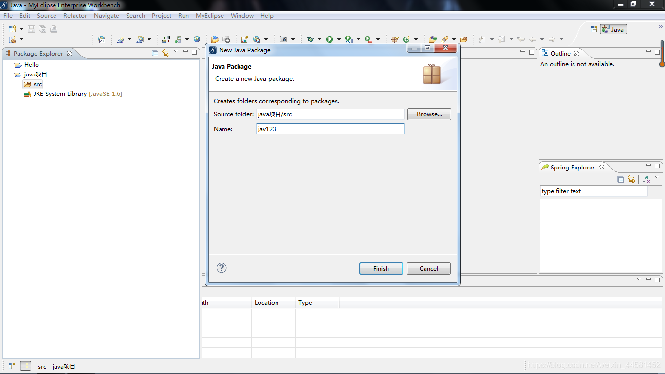Open the Search flashlight dropdown arrow
This screenshot has height=374, width=665.
[x=454, y=39]
